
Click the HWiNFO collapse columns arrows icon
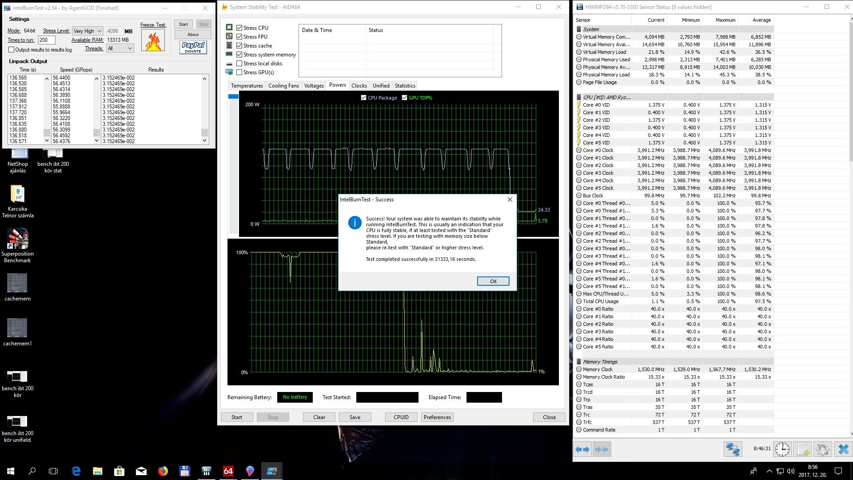[x=602, y=449]
